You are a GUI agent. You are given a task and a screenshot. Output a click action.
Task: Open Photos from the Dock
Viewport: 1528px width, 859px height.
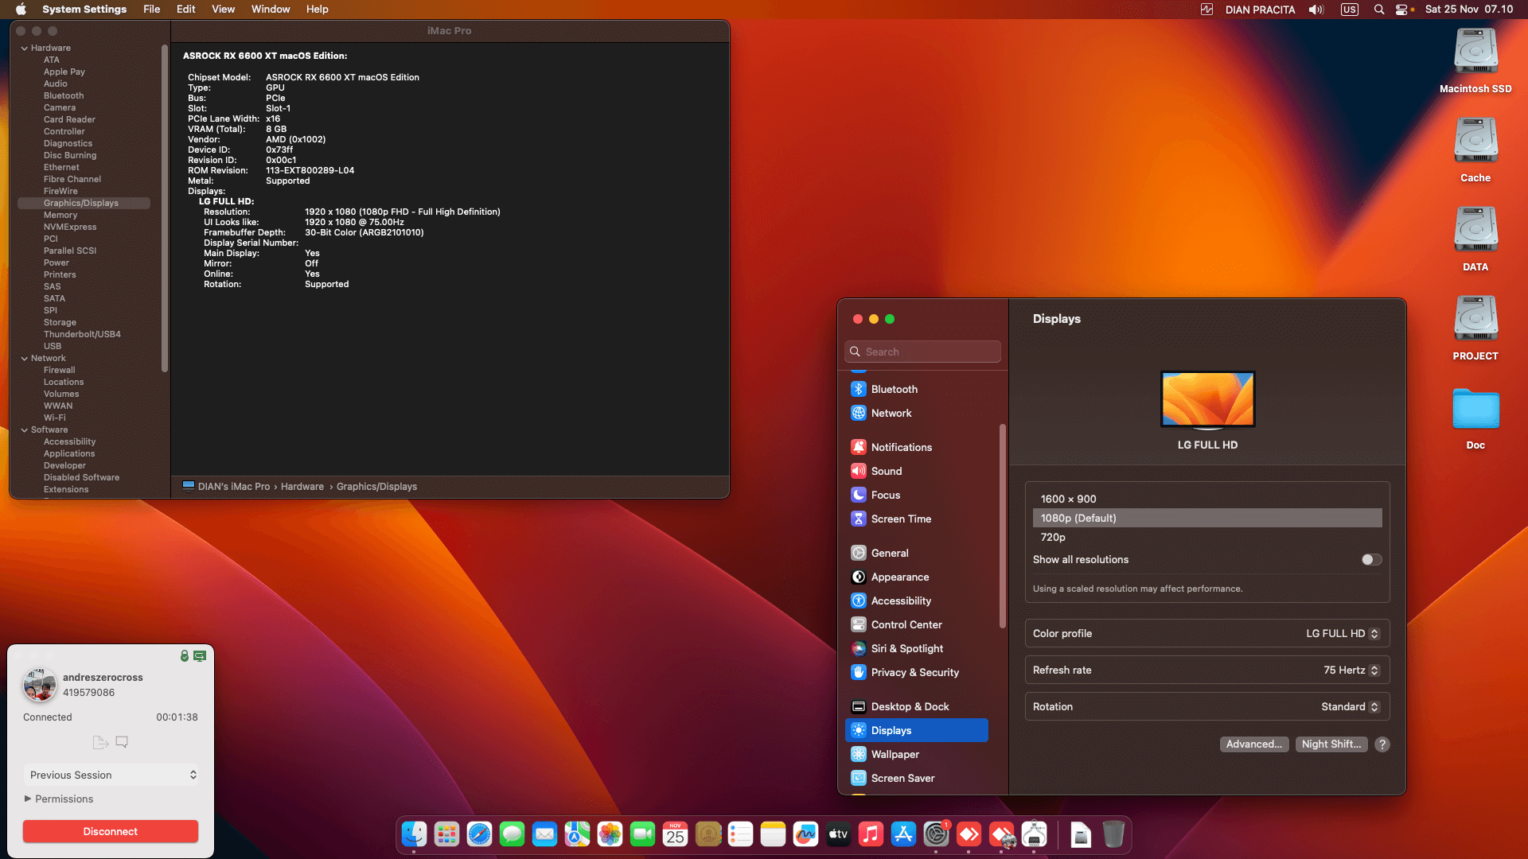pyautogui.click(x=610, y=834)
